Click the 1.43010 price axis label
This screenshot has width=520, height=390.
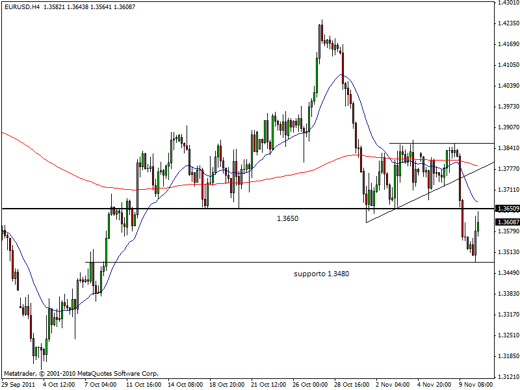(x=507, y=3)
